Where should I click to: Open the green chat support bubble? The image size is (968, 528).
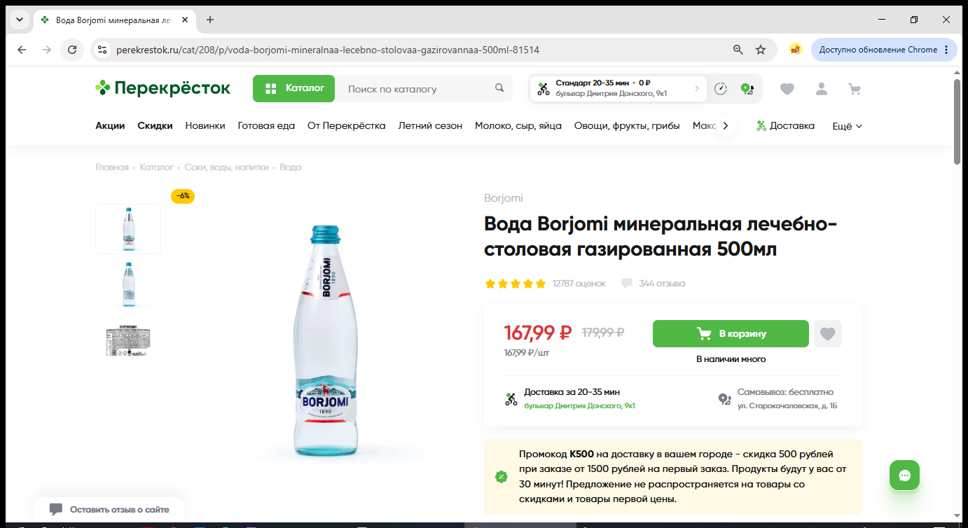904,475
